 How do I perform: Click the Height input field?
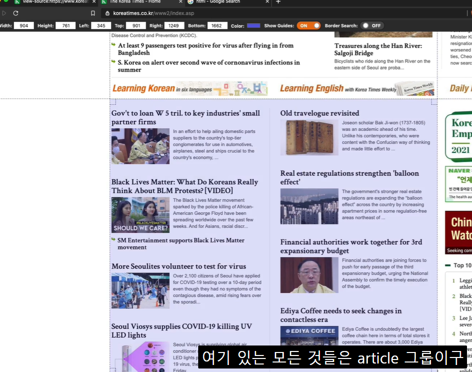point(66,25)
